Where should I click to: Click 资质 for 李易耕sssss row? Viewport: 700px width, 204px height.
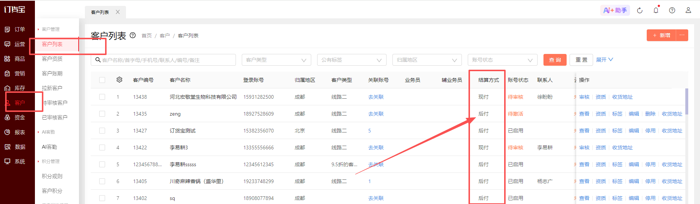coord(601,164)
